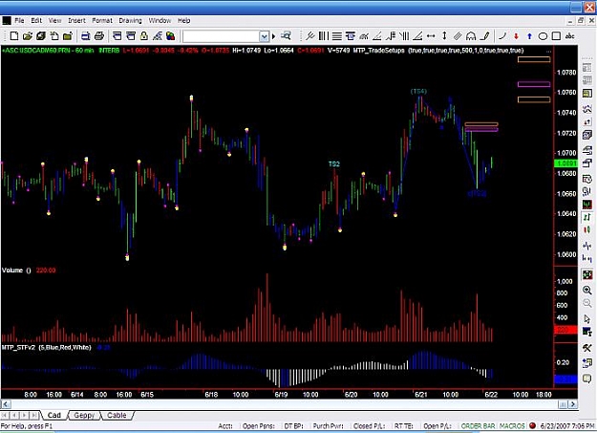Open the File menu

[19, 21]
